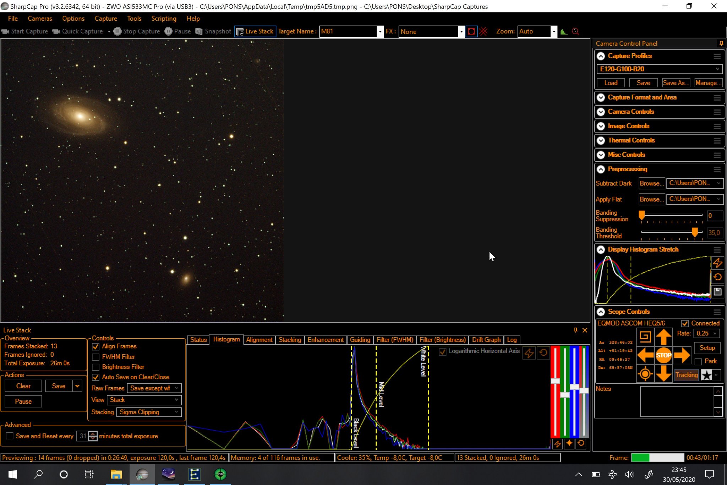This screenshot has width=727, height=485.
Task: Move mount down with arrow
Action: click(663, 374)
